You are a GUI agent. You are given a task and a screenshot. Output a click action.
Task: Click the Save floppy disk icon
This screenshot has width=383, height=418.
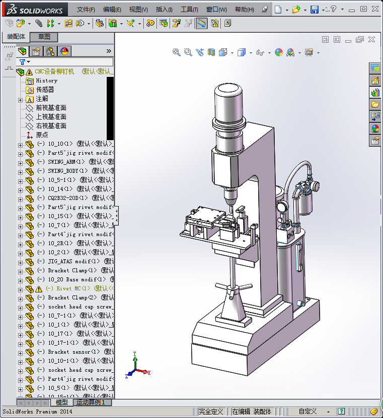tap(315, 10)
